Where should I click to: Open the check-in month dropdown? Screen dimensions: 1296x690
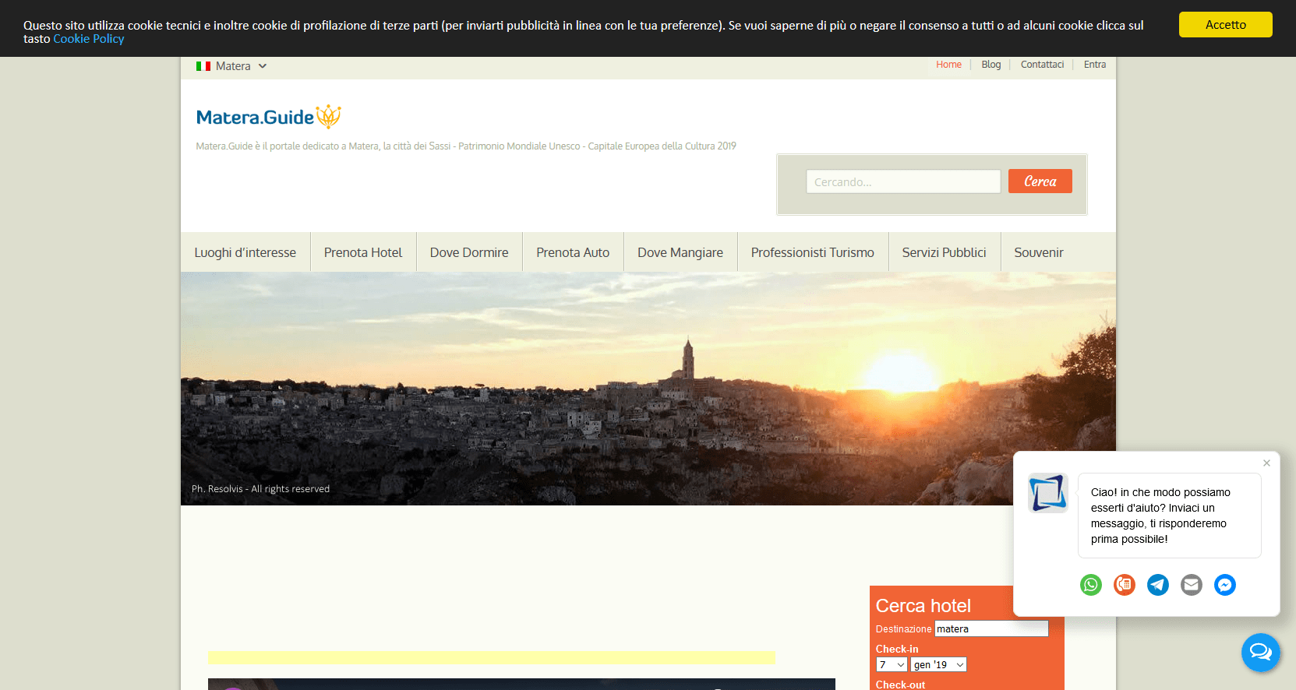939,664
